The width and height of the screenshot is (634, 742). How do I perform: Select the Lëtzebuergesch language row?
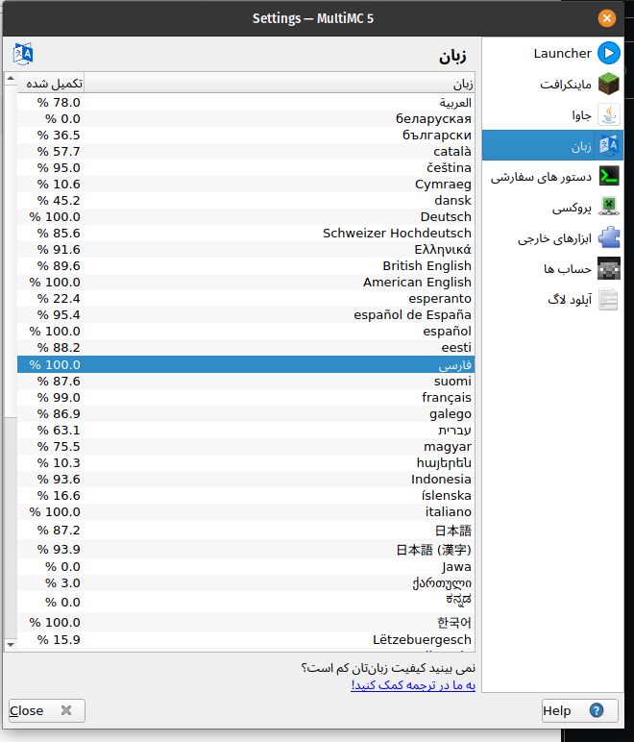click(x=246, y=640)
